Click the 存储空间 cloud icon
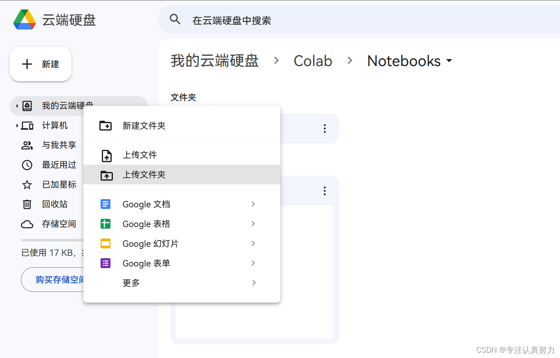 (x=27, y=224)
